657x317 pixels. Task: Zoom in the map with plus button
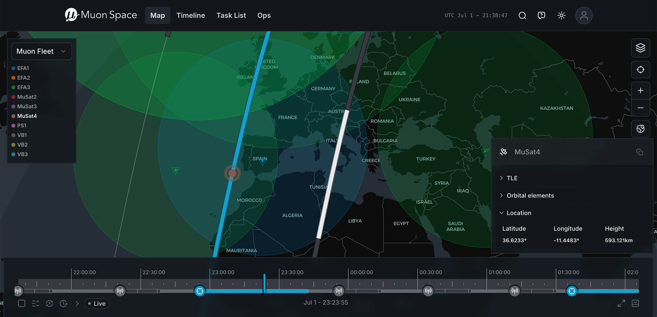(641, 91)
